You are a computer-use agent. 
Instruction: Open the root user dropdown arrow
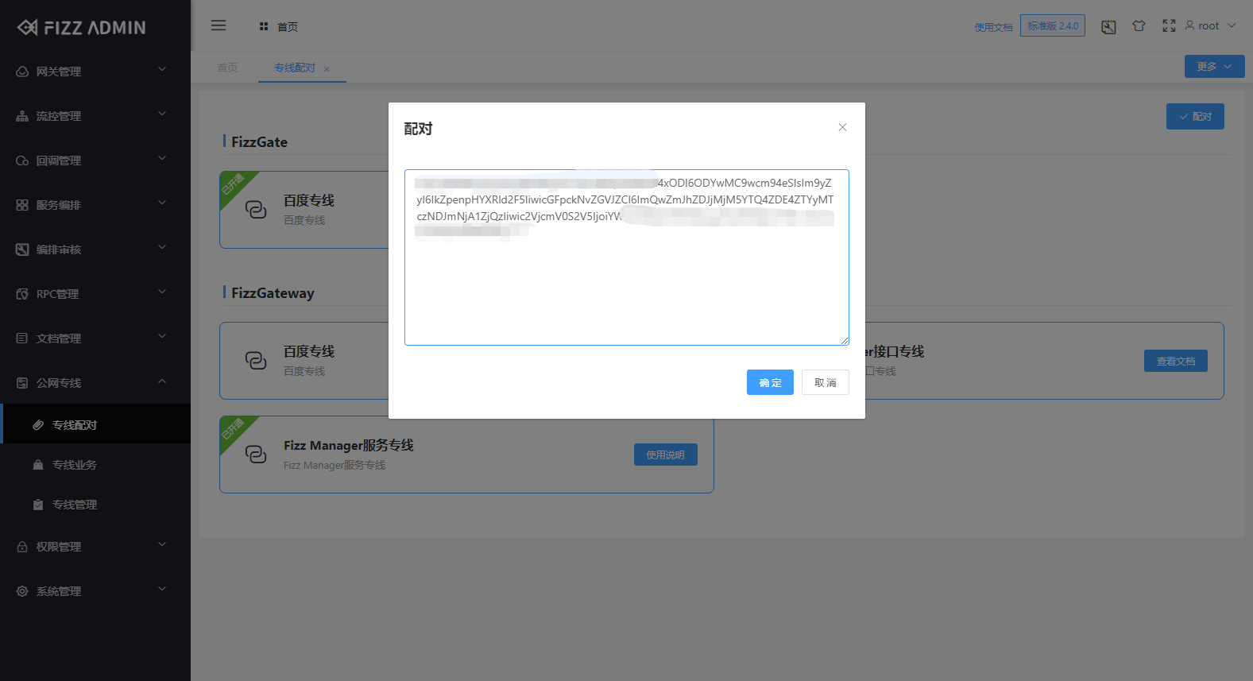pos(1232,25)
